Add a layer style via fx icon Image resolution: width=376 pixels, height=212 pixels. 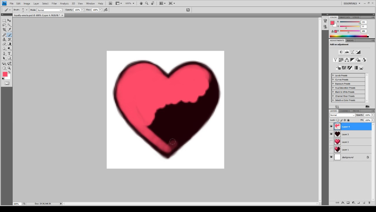(343, 203)
